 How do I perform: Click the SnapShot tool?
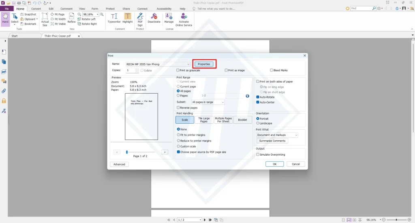pos(28,14)
